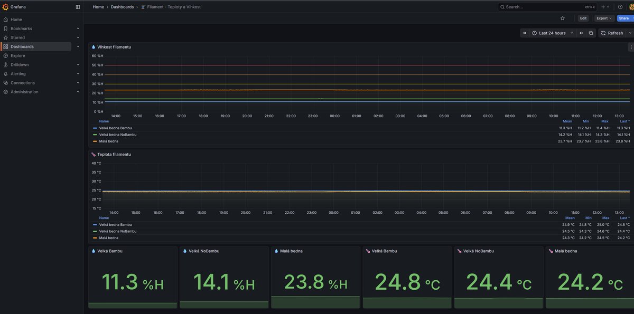The image size is (634, 314).
Task: Open Home in the sidebar
Action: [x=16, y=20]
